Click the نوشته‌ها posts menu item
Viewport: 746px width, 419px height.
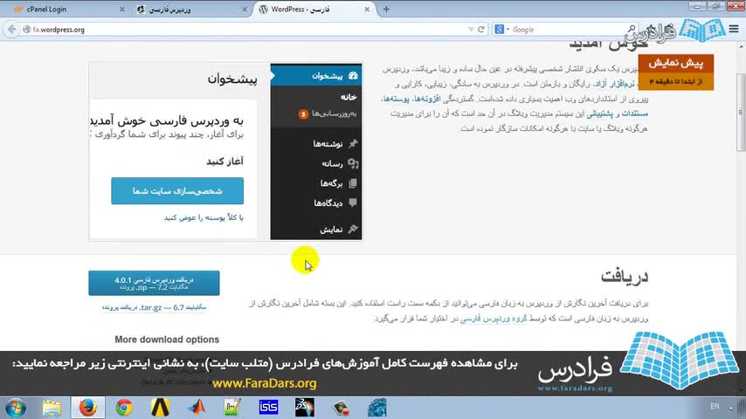328,144
